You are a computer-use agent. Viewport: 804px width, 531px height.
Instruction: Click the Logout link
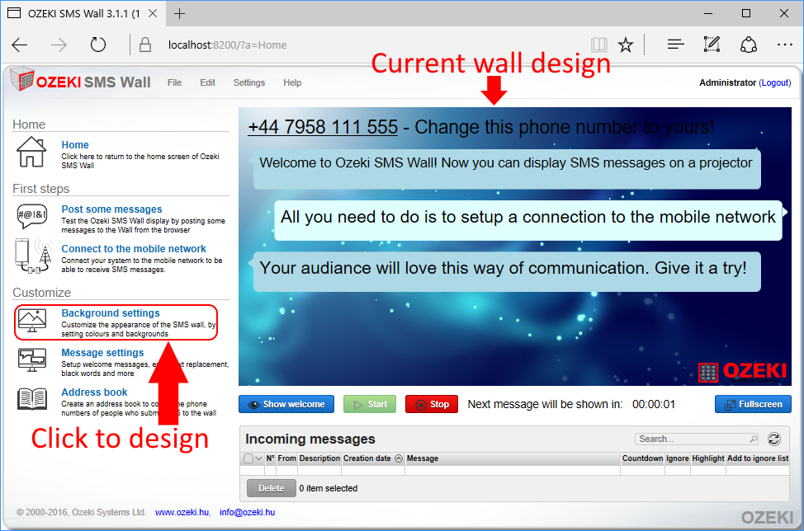[x=775, y=82]
